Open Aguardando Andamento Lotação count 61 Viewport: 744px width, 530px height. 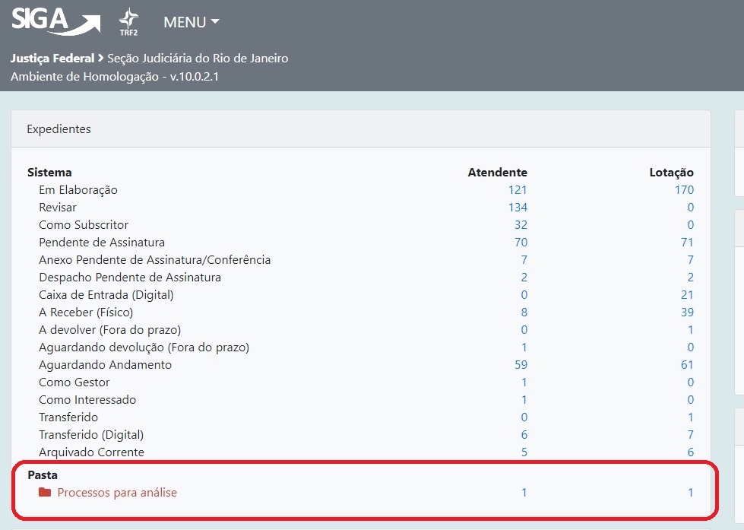687,365
